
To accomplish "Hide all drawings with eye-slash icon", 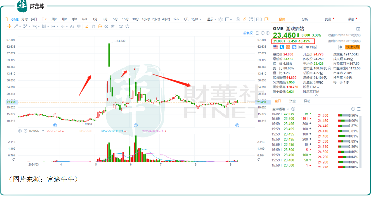I will pyautogui.click(x=106, y=26).
